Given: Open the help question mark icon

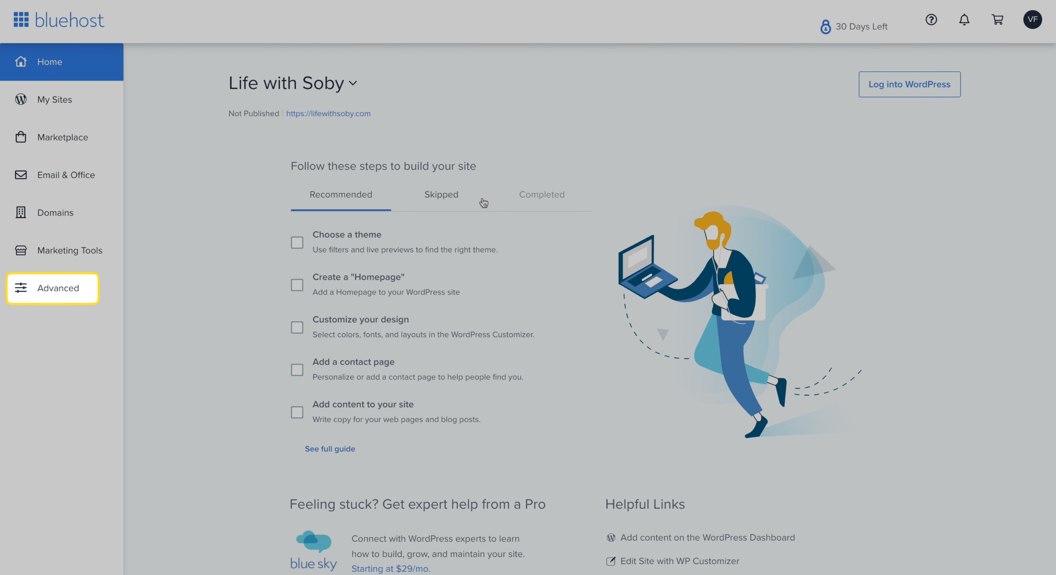Looking at the screenshot, I should pyautogui.click(x=931, y=19).
